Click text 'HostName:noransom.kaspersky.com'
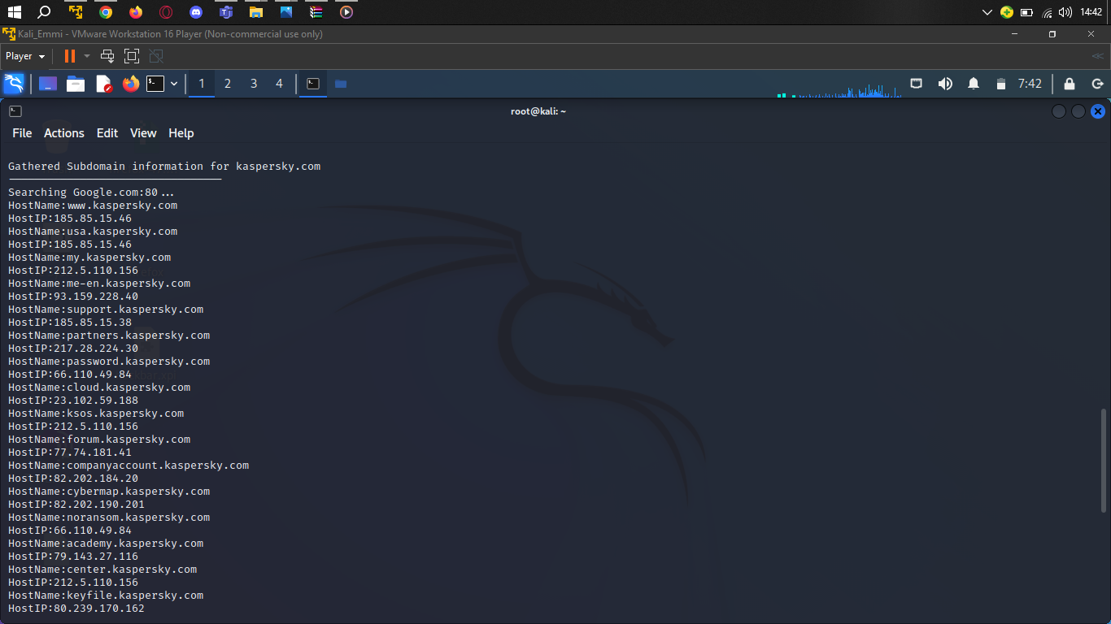This screenshot has height=624, width=1111. coord(109,518)
